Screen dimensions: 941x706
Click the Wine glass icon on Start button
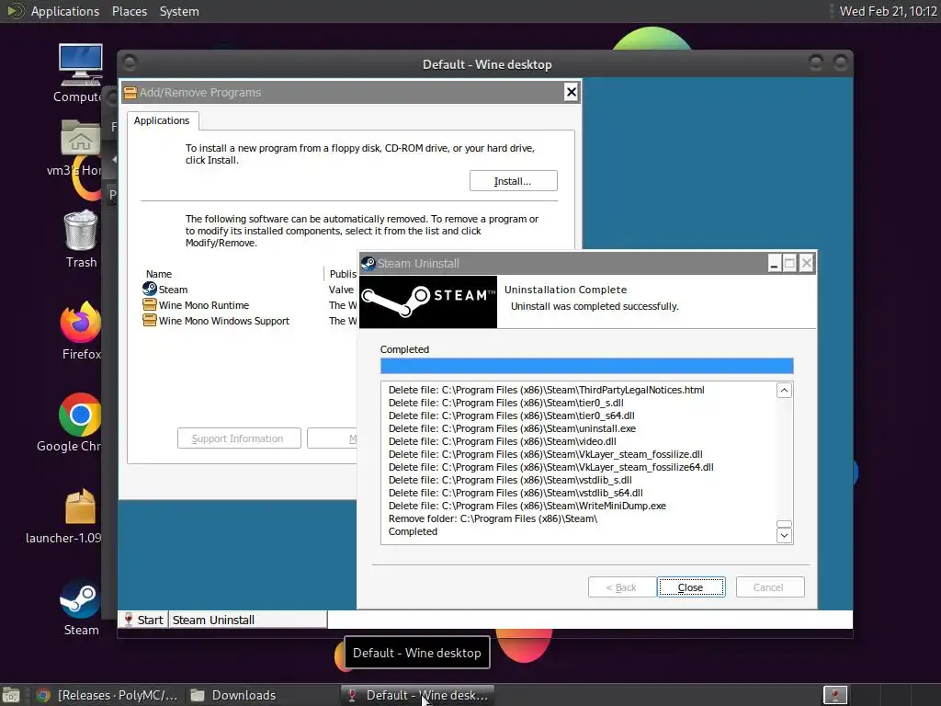pyautogui.click(x=128, y=620)
